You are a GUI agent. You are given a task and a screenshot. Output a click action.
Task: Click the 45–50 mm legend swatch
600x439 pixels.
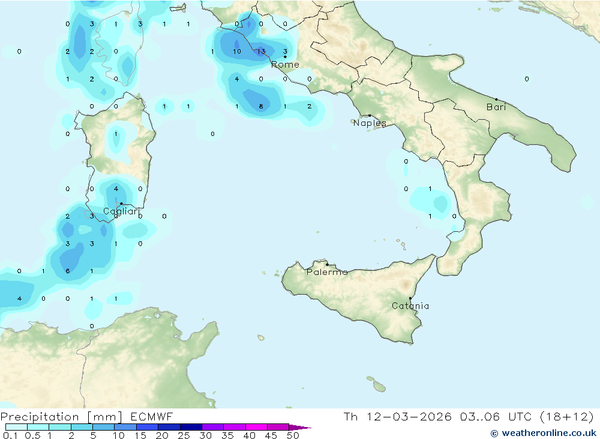[x=278, y=427]
